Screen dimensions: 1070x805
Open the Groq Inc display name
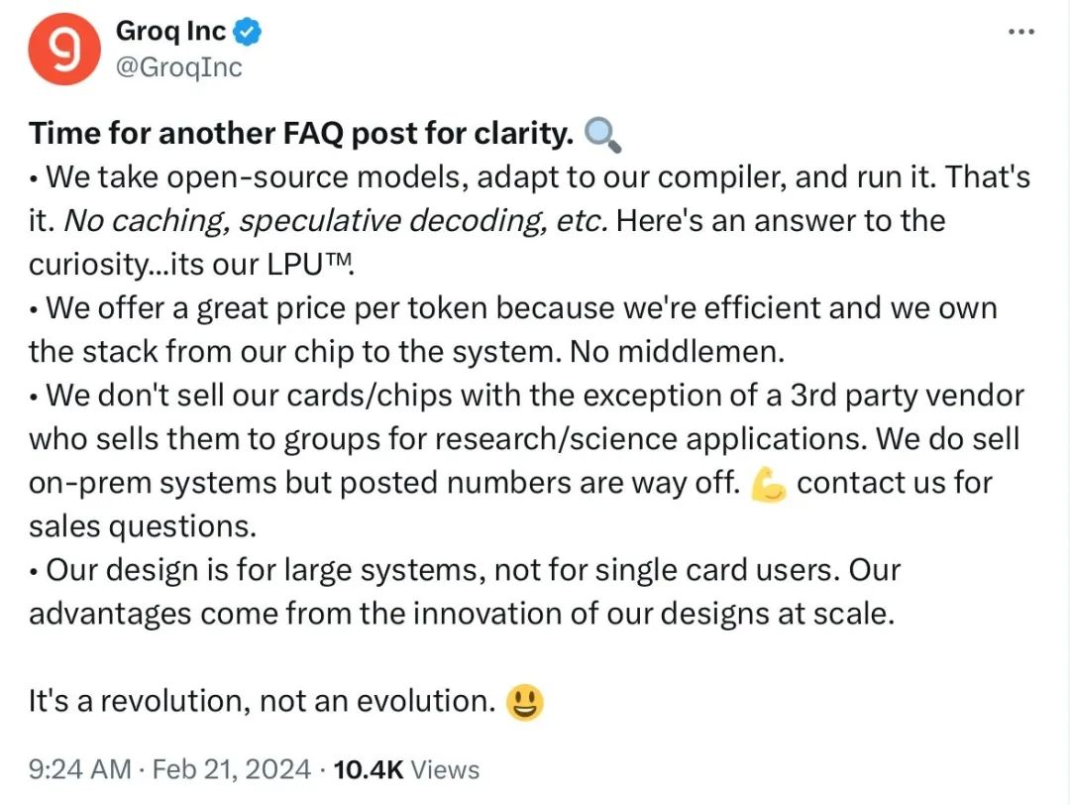click(x=171, y=33)
